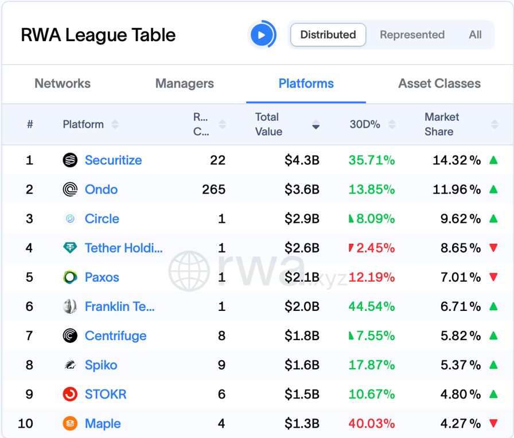Click the Circle platform logo
Screen dimensions: 514x438
click(69, 219)
